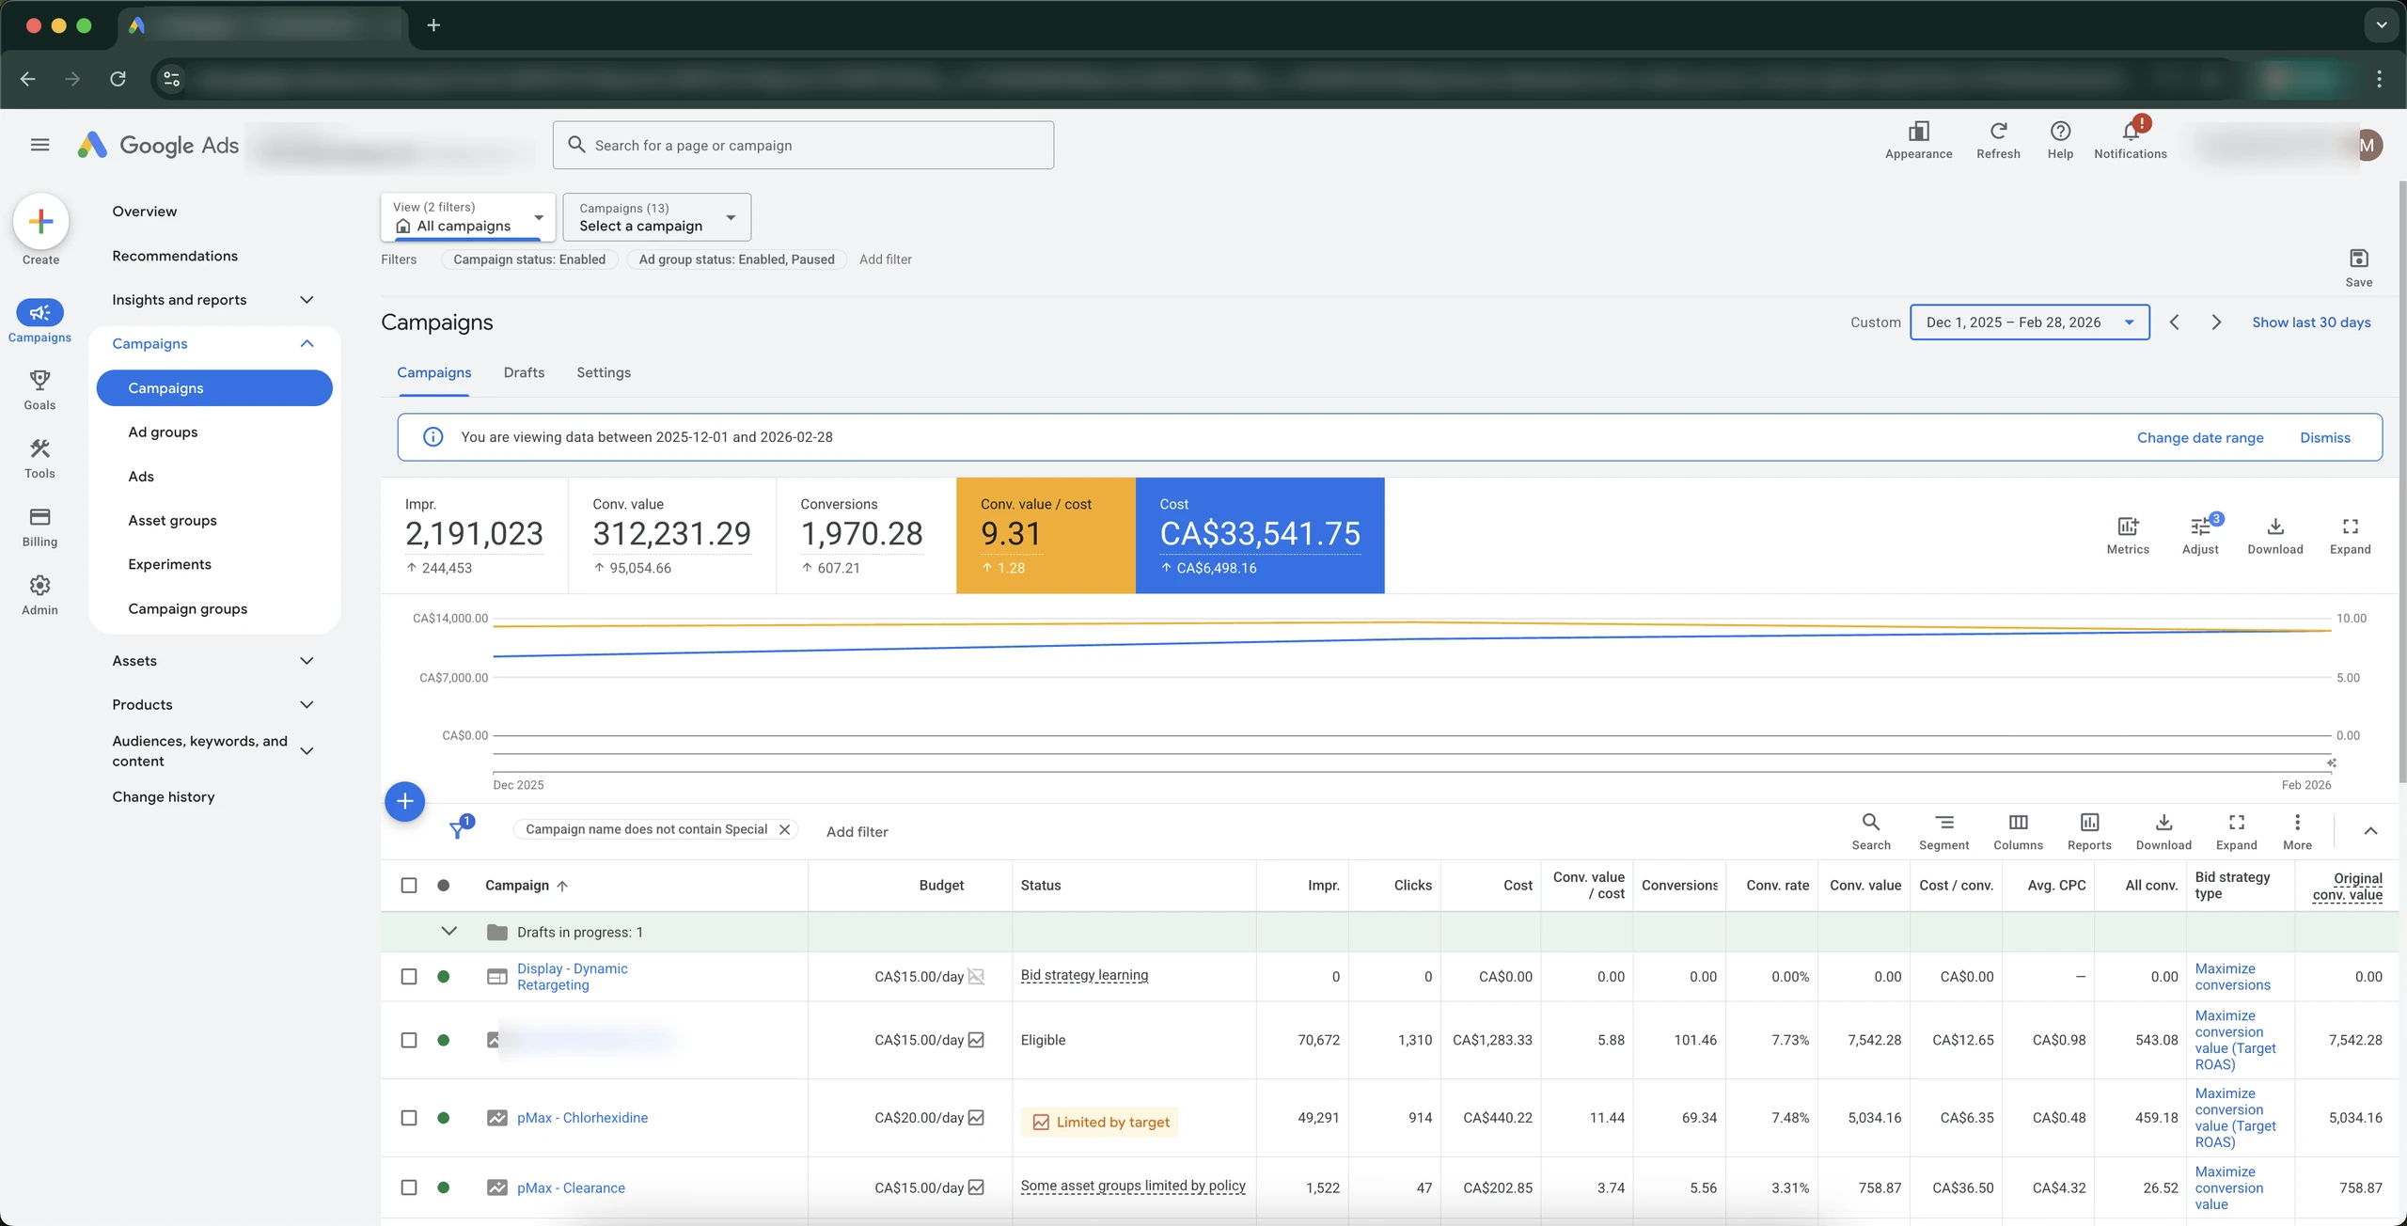
Task: Select the orange Conv. value / cost scorecard
Action: coord(1046,536)
